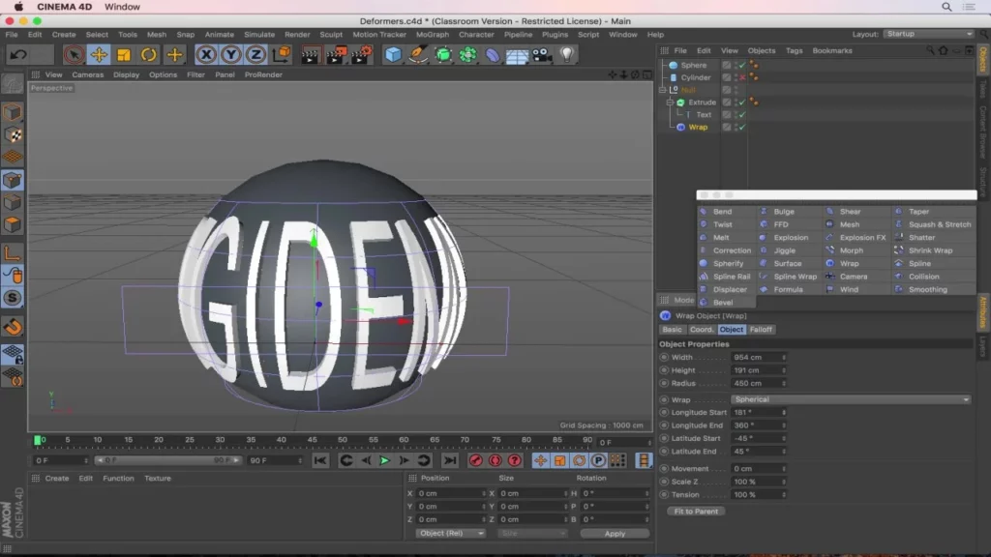Open the macOS Spotlight search
Image resolution: width=991 pixels, height=557 pixels.
coord(946,7)
